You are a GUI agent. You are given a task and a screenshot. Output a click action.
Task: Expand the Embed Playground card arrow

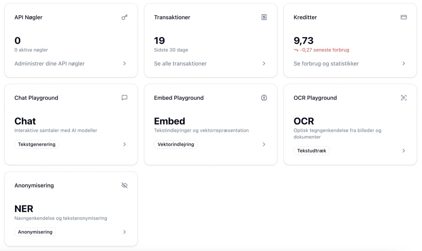tap(264, 144)
